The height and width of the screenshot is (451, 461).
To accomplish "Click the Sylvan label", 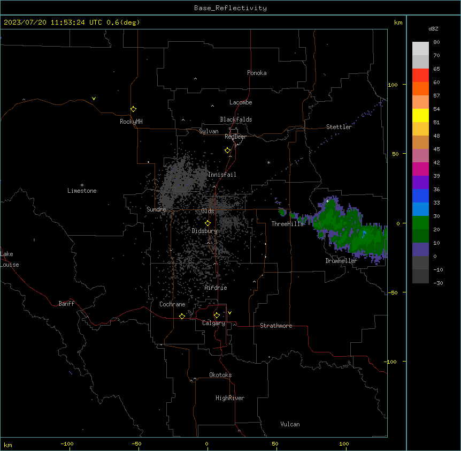I will [209, 131].
